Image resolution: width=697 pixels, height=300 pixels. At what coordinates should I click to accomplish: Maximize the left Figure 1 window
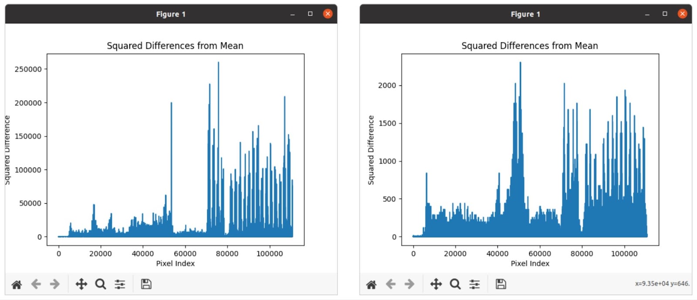pyautogui.click(x=310, y=14)
